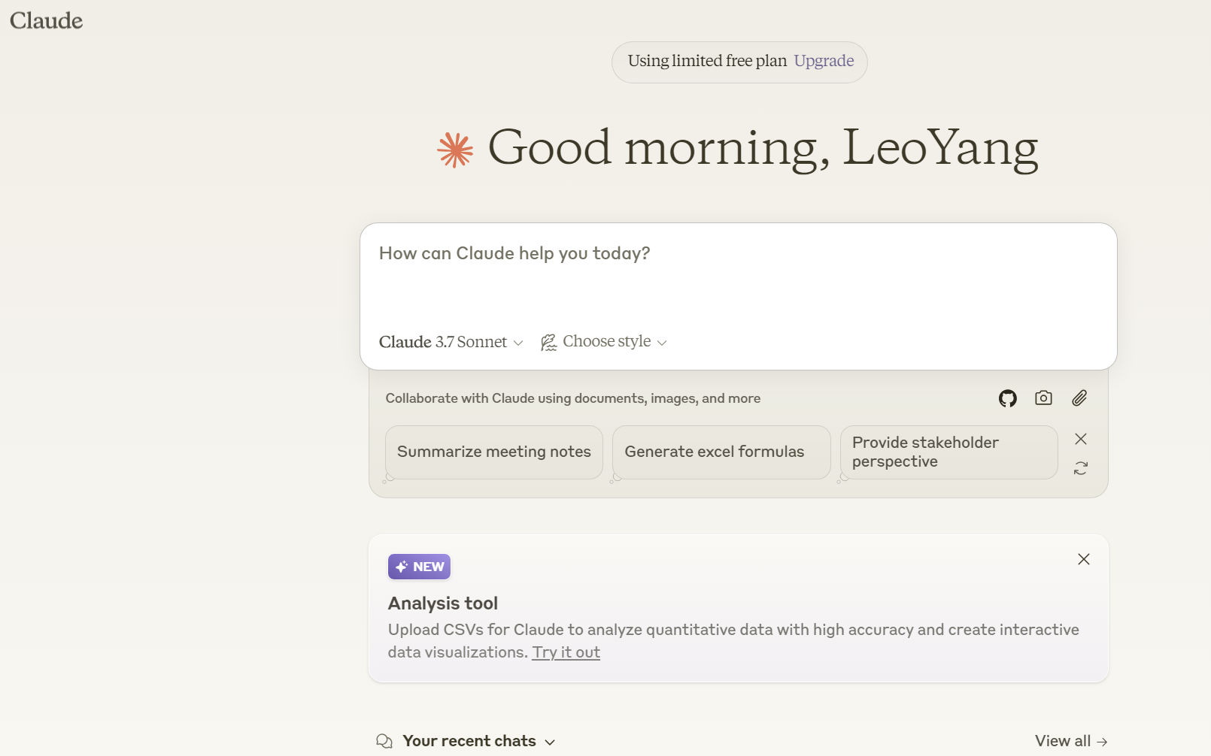The width and height of the screenshot is (1211, 756).
Task: Collapse the Your recent chats section
Action: point(550,742)
